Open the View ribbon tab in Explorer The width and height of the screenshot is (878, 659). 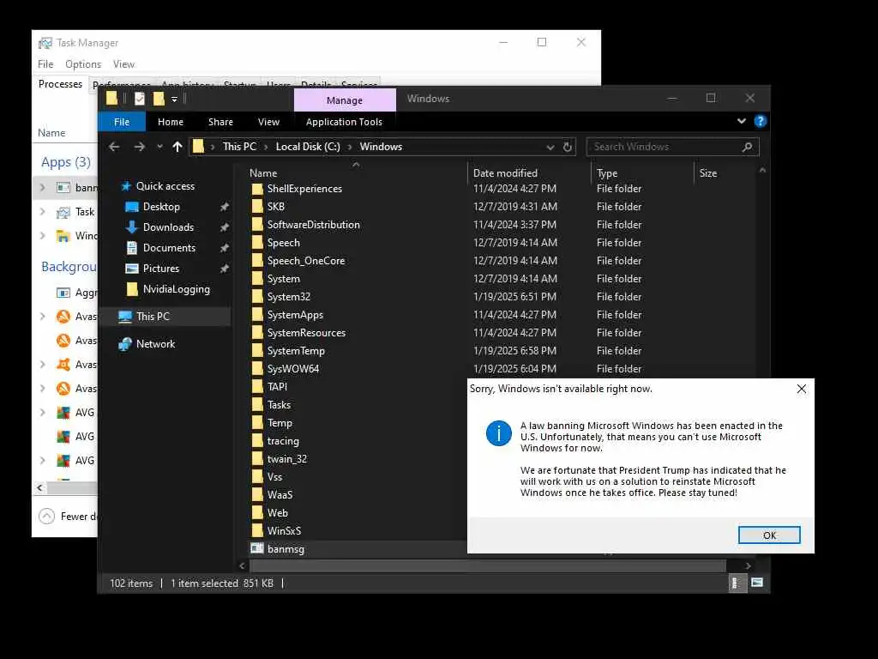tap(268, 122)
